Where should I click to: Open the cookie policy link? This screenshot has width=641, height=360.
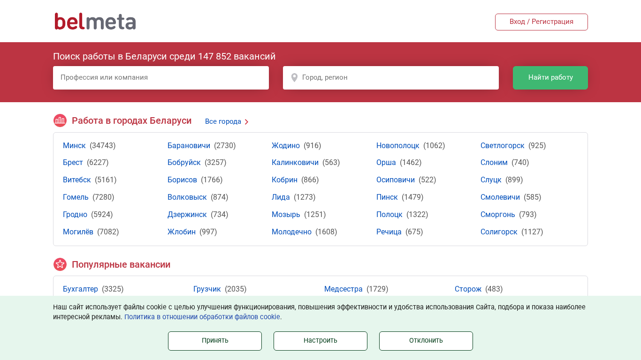202,317
